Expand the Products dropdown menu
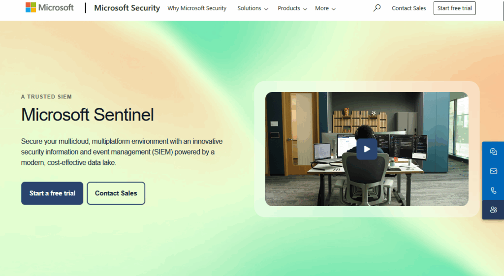The height and width of the screenshot is (276, 504). (x=292, y=8)
